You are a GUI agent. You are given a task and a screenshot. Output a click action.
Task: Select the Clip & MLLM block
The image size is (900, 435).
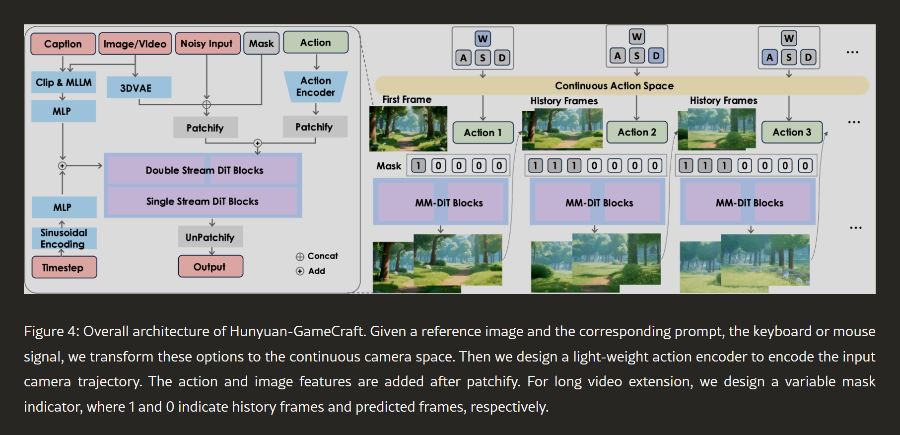(x=64, y=82)
